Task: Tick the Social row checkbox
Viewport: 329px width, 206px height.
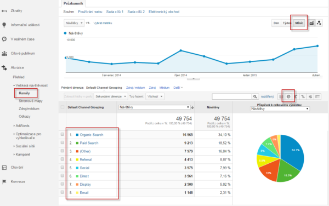Action: coord(63,167)
